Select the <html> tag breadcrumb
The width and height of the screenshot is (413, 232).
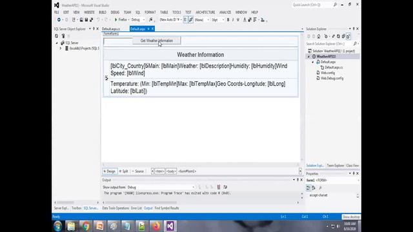coord(159,171)
